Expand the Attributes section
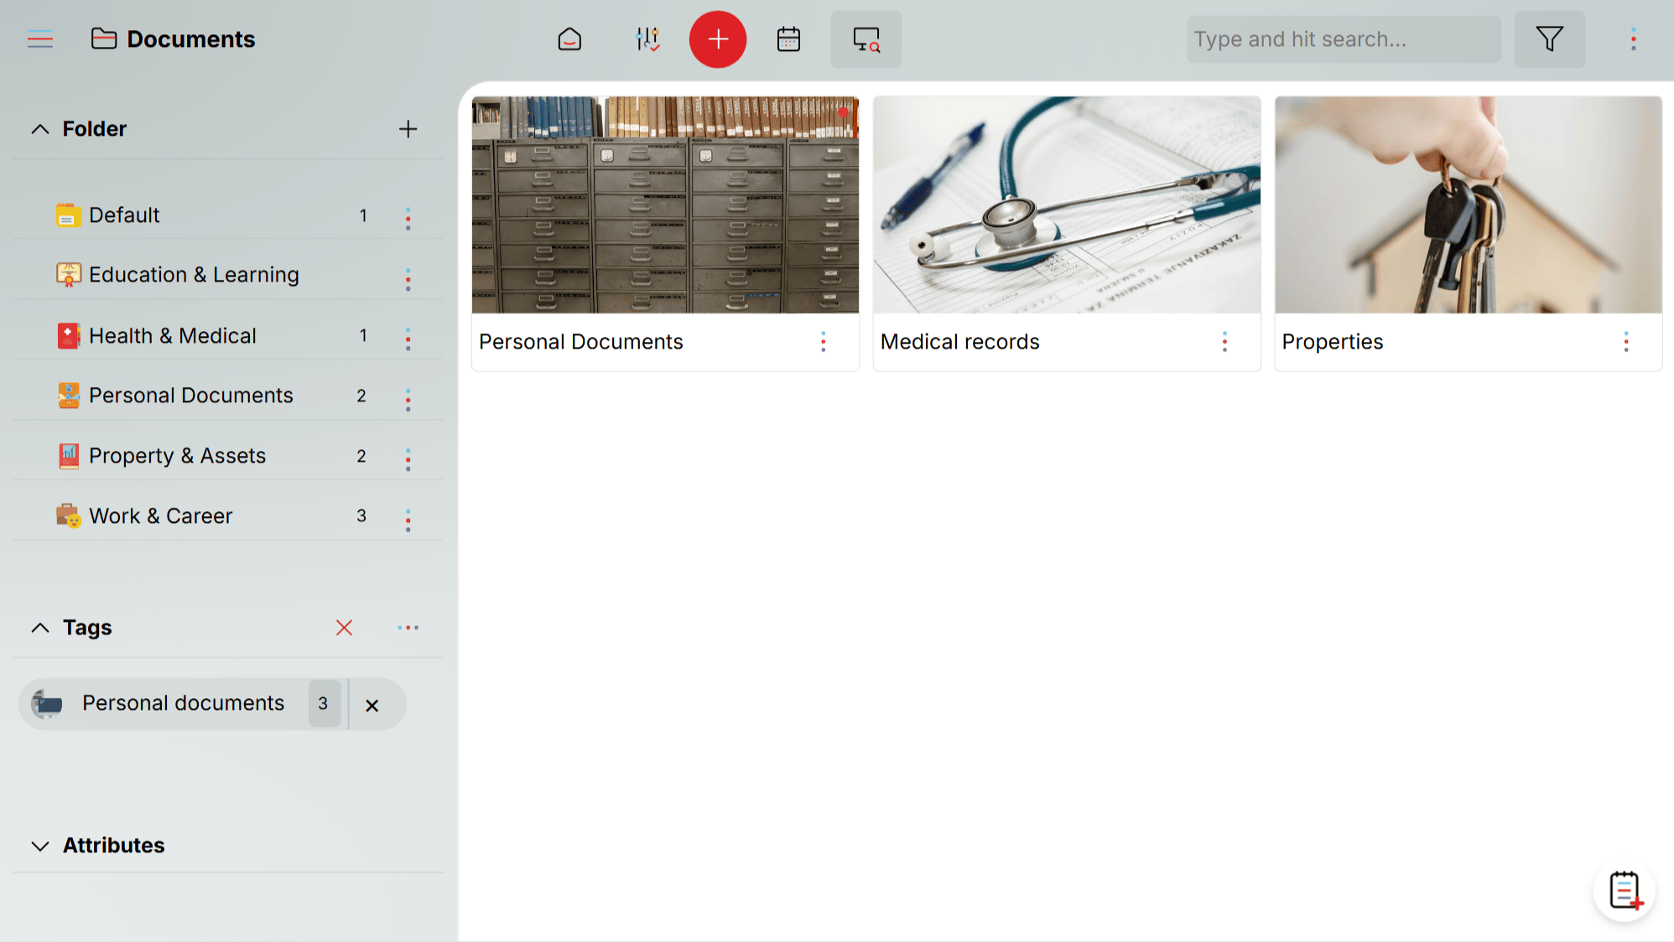 (x=39, y=845)
